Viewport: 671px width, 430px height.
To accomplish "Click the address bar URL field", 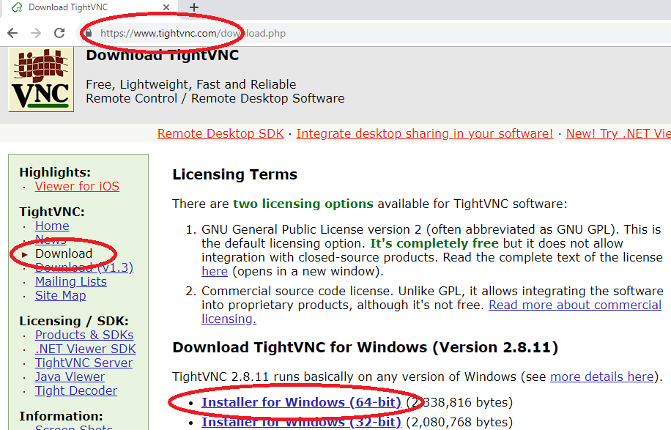I will tap(293, 33).
